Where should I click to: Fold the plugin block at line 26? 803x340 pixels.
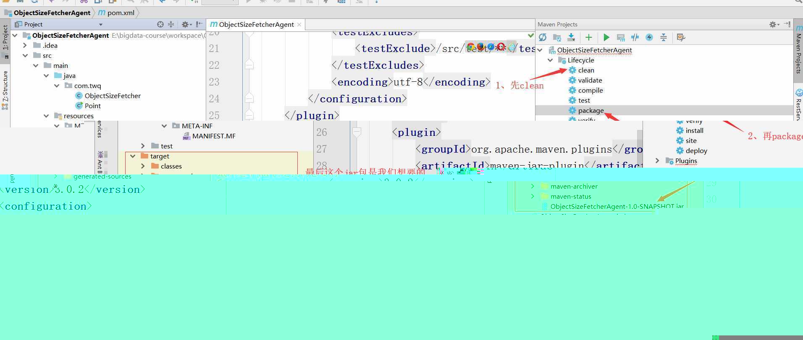pos(357,132)
